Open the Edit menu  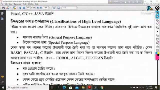pyautogui.click(x=6, y=4)
